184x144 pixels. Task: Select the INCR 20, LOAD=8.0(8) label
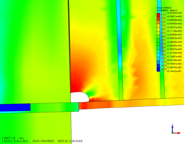(70, 141)
